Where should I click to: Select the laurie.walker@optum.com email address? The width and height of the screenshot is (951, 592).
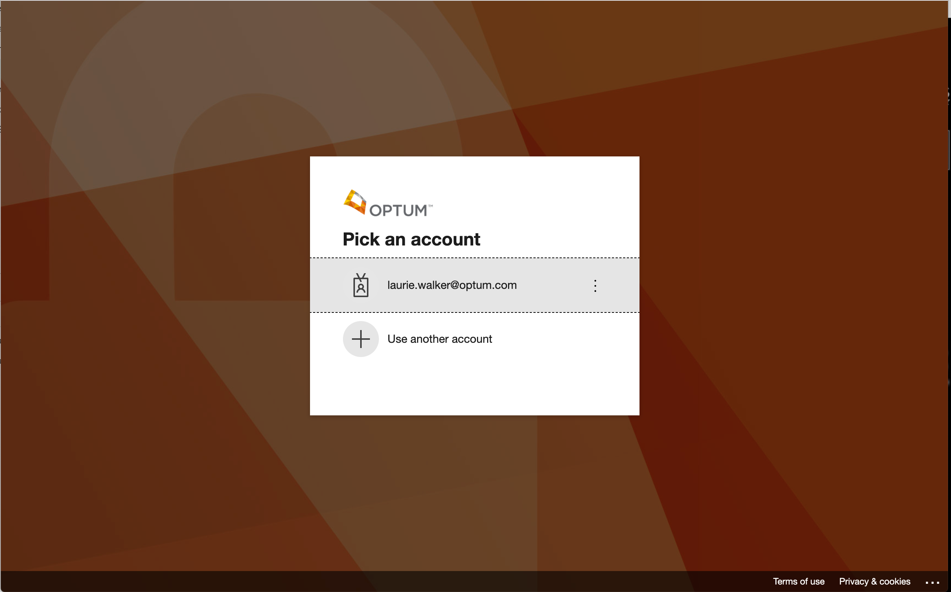click(452, 285)
